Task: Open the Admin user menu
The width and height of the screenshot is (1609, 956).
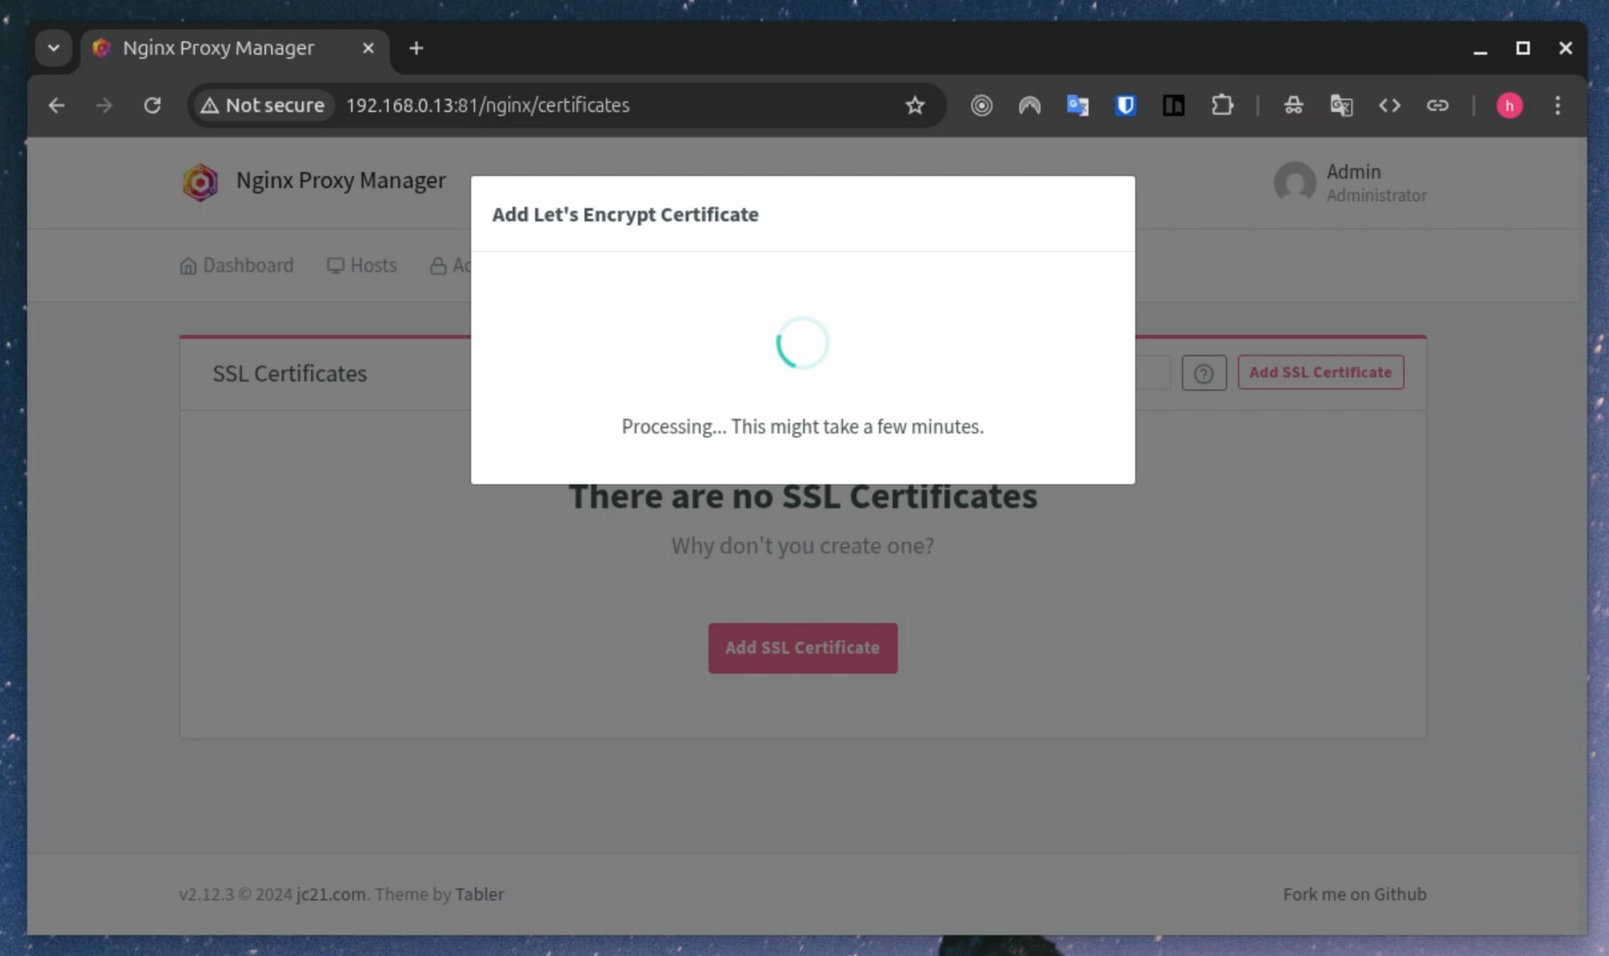Action: [x=1350, y=182]
